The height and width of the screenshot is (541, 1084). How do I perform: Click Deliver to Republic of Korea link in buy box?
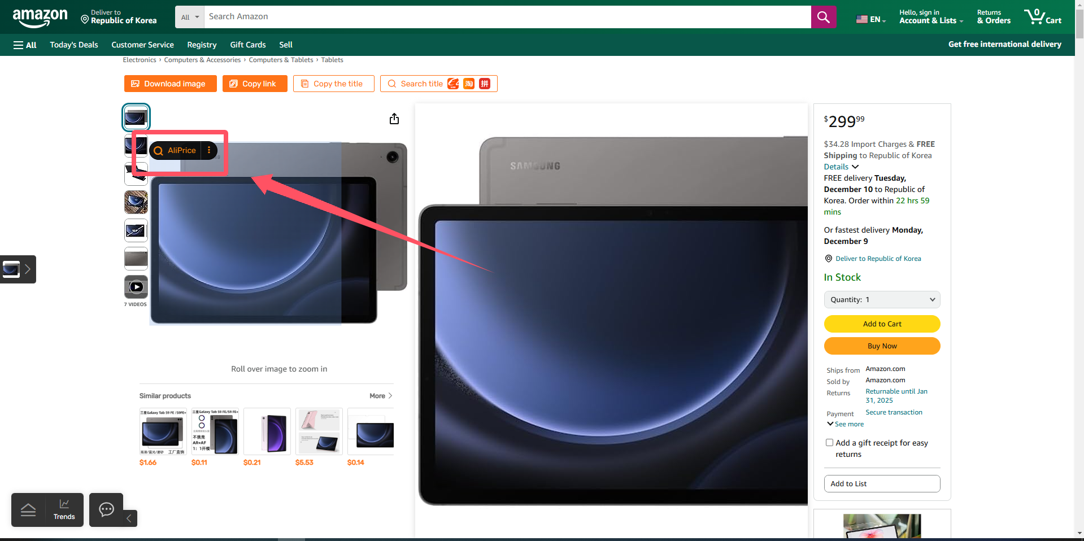(878, 259)
